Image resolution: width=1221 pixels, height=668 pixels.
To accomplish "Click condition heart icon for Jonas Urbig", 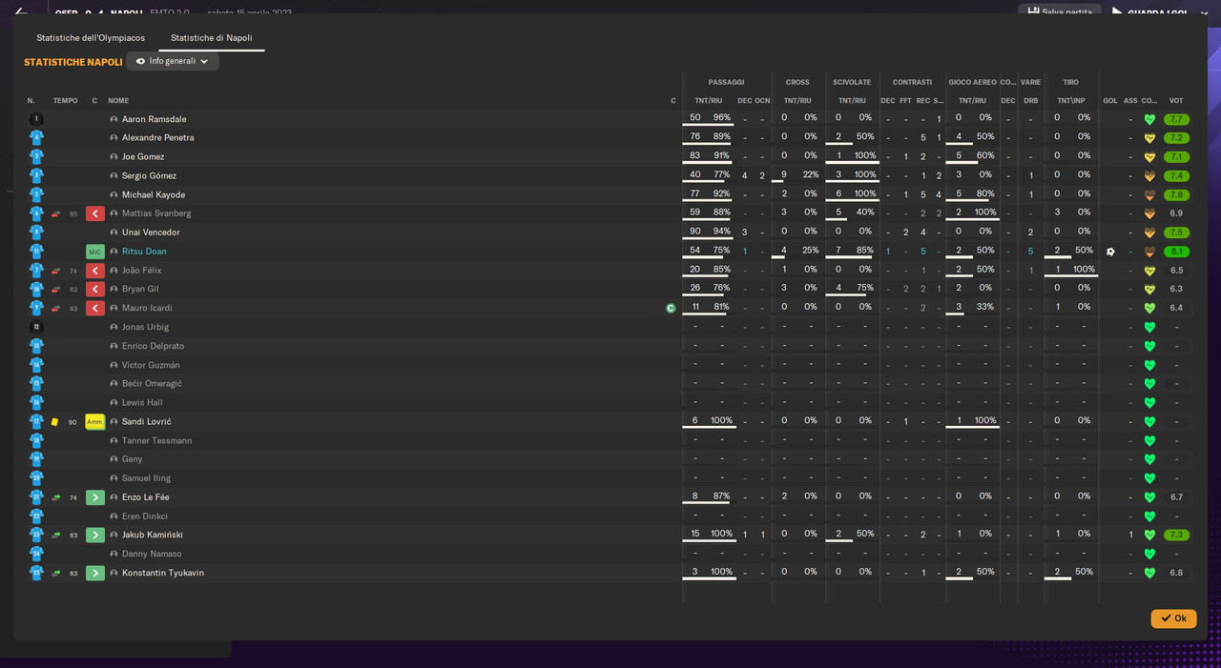I will 1149,327.
